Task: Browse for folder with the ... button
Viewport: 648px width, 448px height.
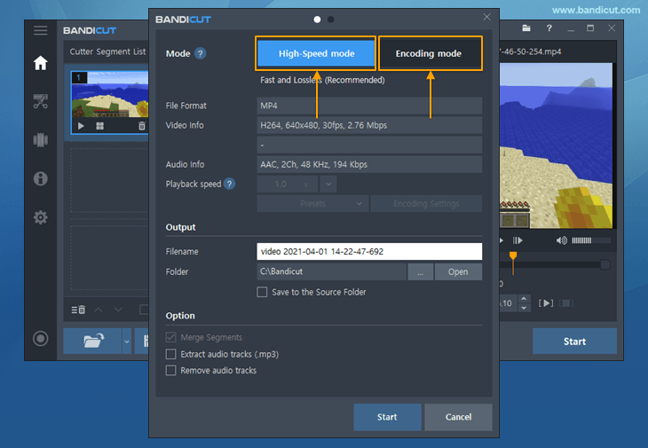Action: (420, 271)
